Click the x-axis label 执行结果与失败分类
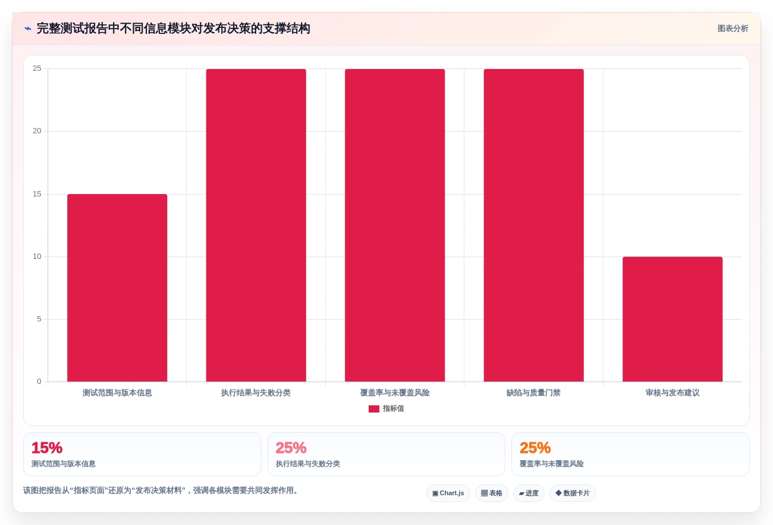 [256, 393]
